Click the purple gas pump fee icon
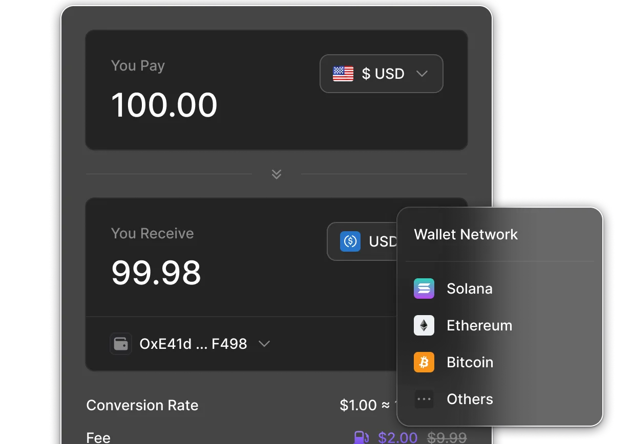The height and width of the screenshot is (444, 632). click(362, 438)
